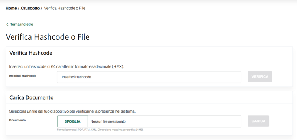This screenshot has width=297, height=140.
Task: Click the page title 'Verifica Hashcode o File'
Action: pos(48,37)
